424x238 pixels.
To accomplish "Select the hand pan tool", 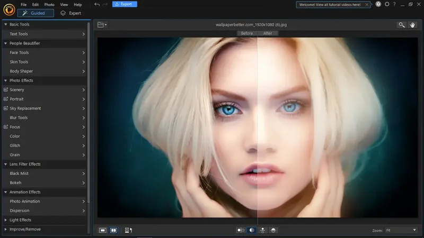I will 412,25.
